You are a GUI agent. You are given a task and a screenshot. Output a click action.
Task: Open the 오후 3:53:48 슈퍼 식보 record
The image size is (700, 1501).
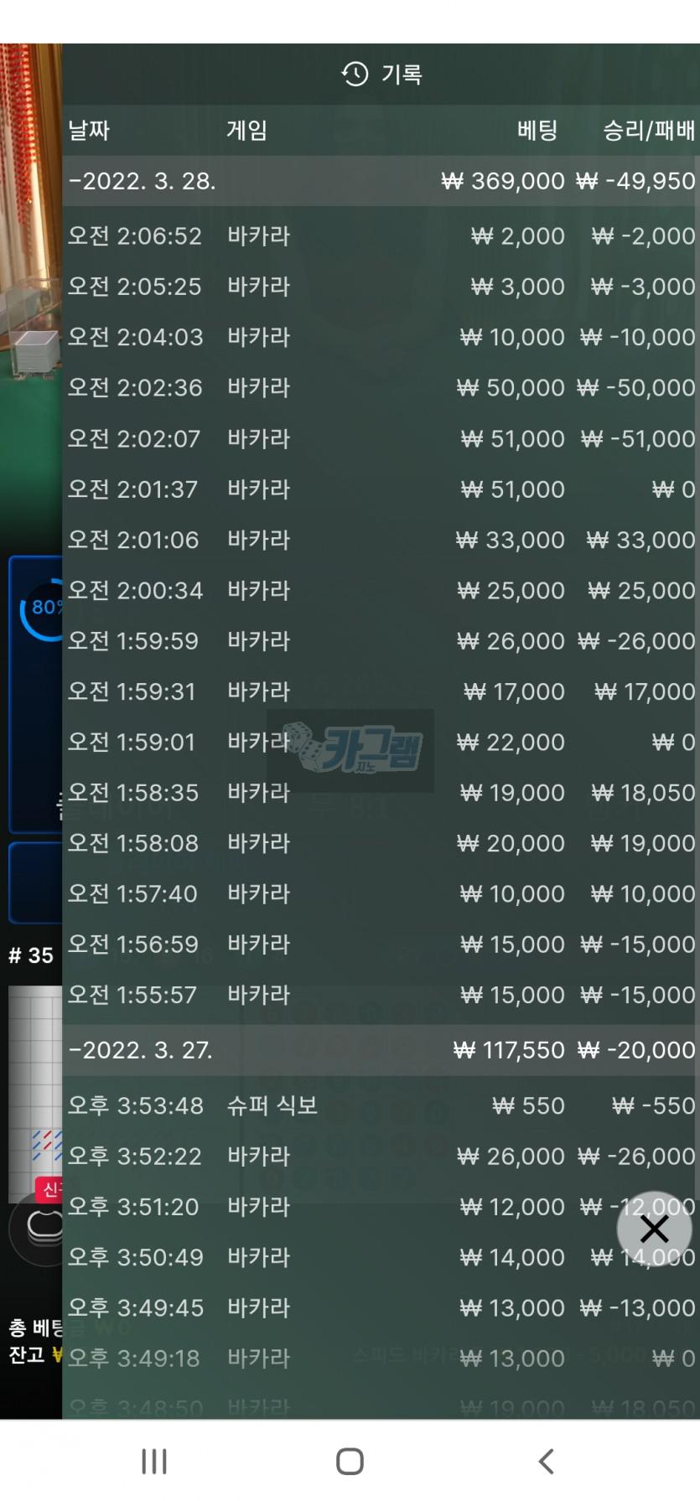click(x=381, y=1105)
